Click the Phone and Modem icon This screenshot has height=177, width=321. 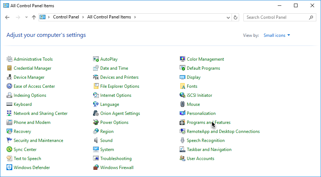tap(9, 122)
